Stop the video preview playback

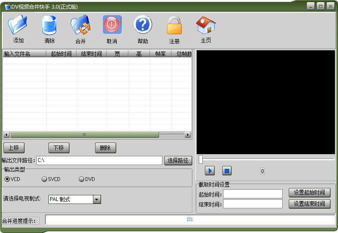tap(227, 171)
